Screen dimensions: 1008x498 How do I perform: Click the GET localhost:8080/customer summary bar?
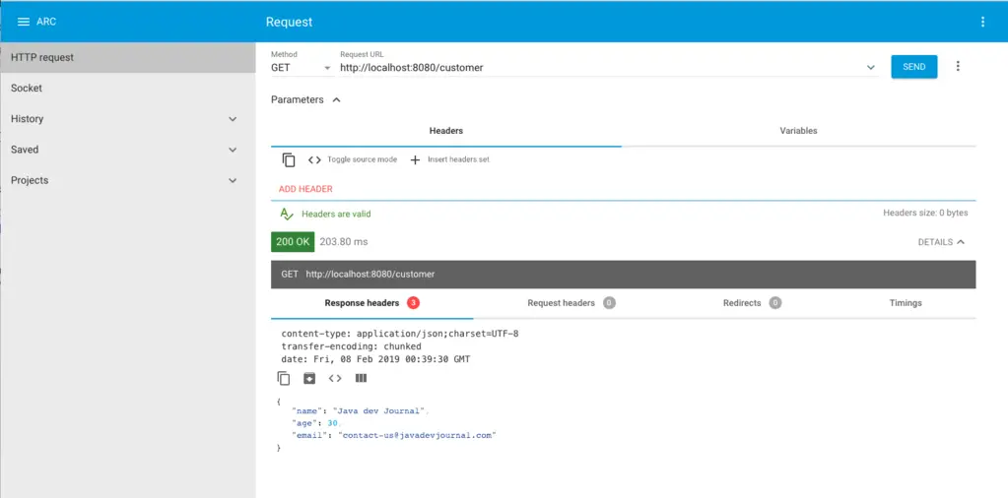(x=624, y=274)
